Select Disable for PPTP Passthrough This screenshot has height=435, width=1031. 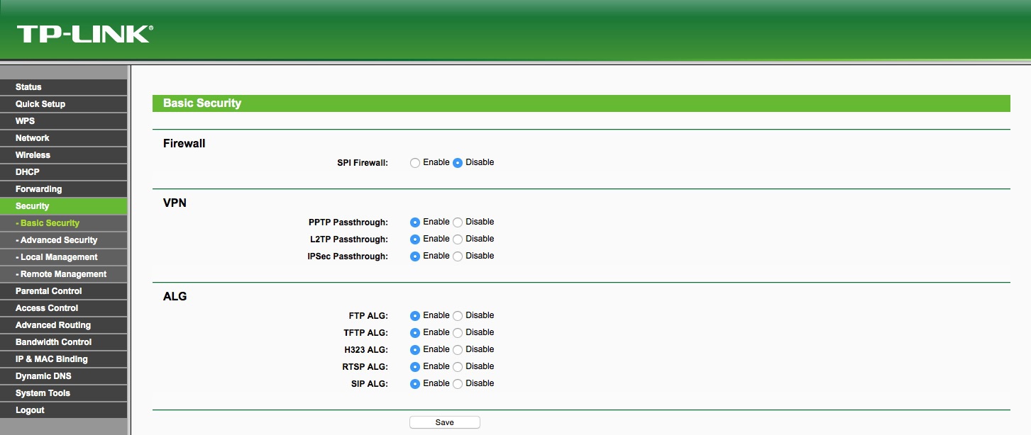[458, 222]
